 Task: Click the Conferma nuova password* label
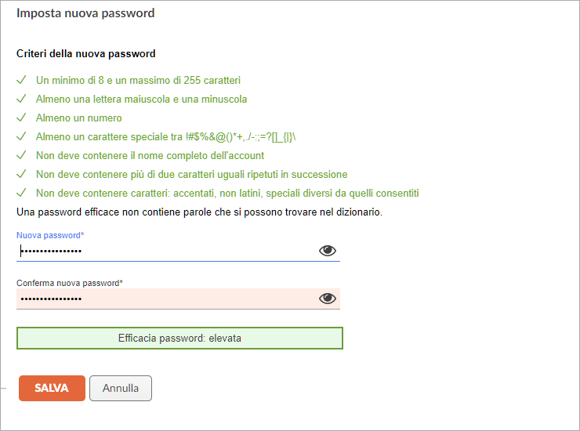pos(70,283)
